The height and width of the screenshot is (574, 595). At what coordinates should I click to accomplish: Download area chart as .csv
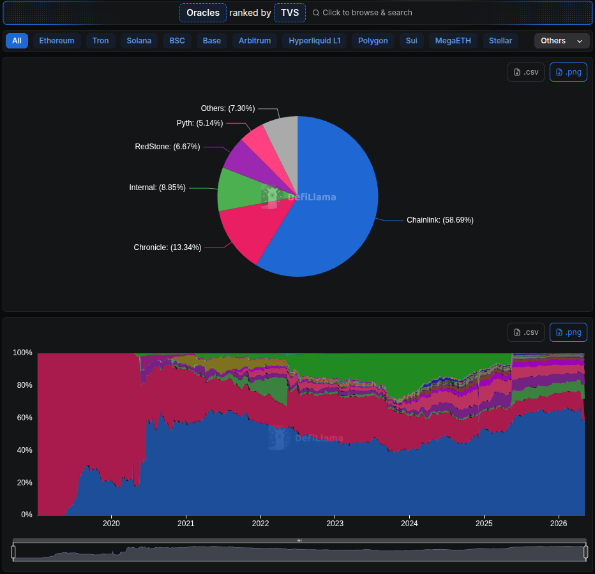point(526,332)
